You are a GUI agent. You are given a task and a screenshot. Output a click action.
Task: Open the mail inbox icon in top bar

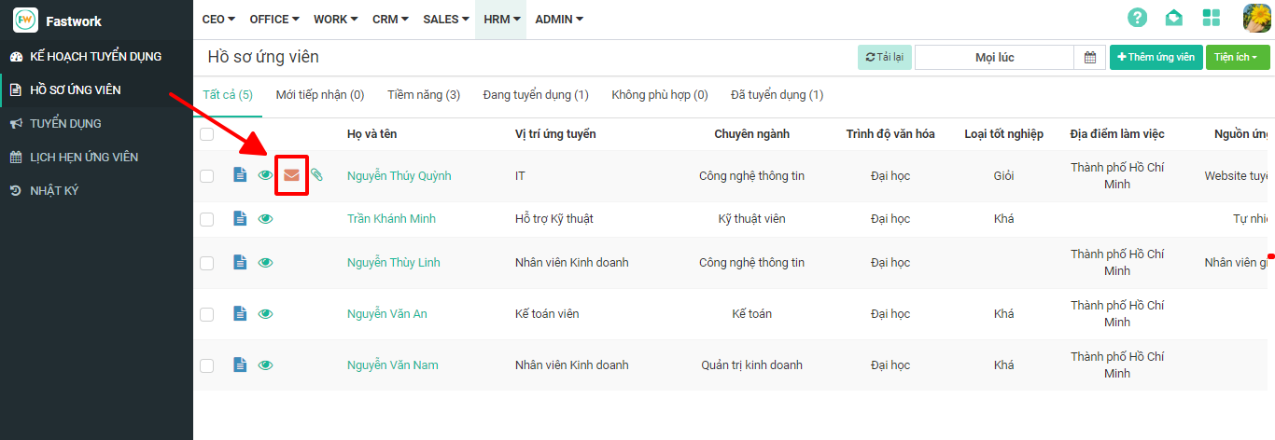[x=1174, y=18]
